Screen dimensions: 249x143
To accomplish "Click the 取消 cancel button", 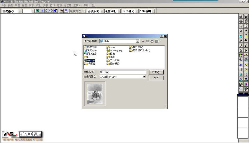I will click(157, 78).
